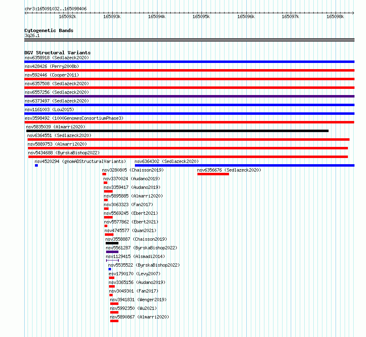This screenshot has width=366, height=337.
Task: Click the right arrow on the ruler
Action: tap(353, 13)
